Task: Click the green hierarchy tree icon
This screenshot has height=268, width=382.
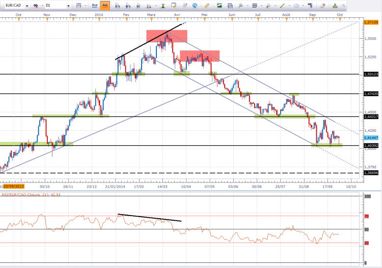Action: pyautogui.click(x=335, y=6)
